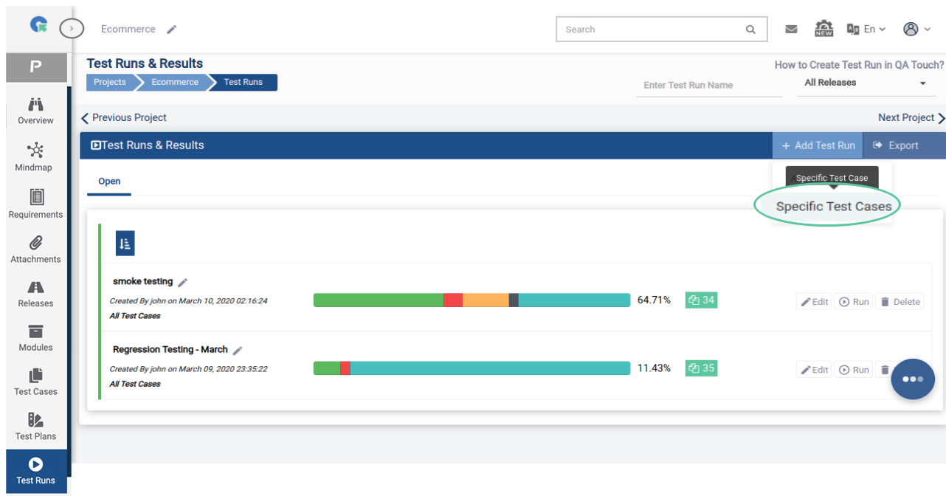This screenshot has height=496, width=946.
Task: Click the smoke testing Created By john timestamp
Action: pyautogui.click(x=188, y=300)
